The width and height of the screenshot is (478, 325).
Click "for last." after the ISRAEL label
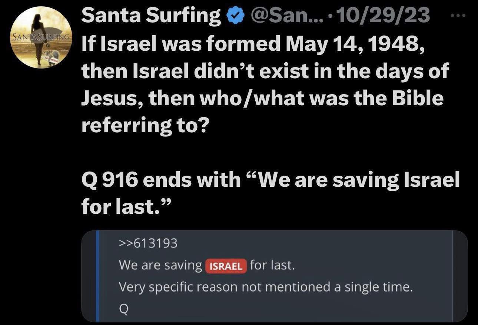[272, 265]
